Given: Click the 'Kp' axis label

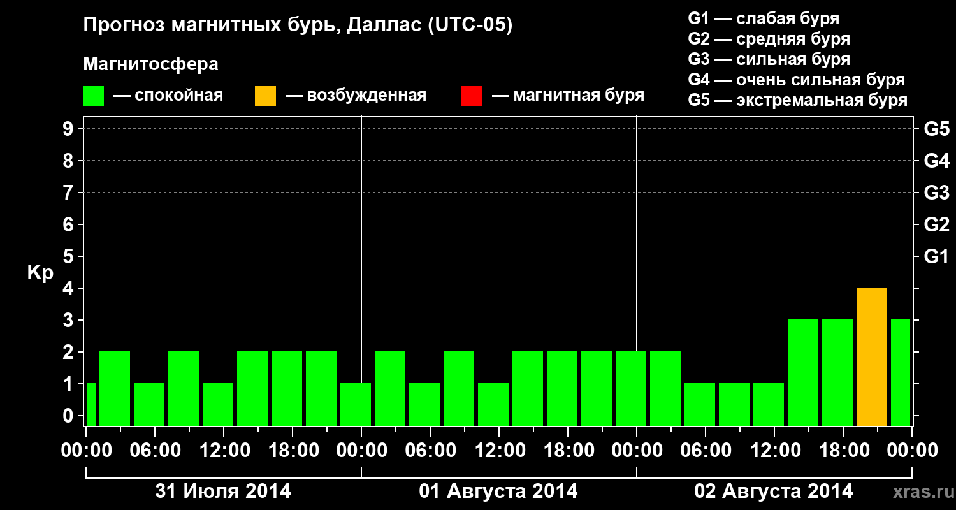Looking at the screenshot, I should [x=40, y=273].
